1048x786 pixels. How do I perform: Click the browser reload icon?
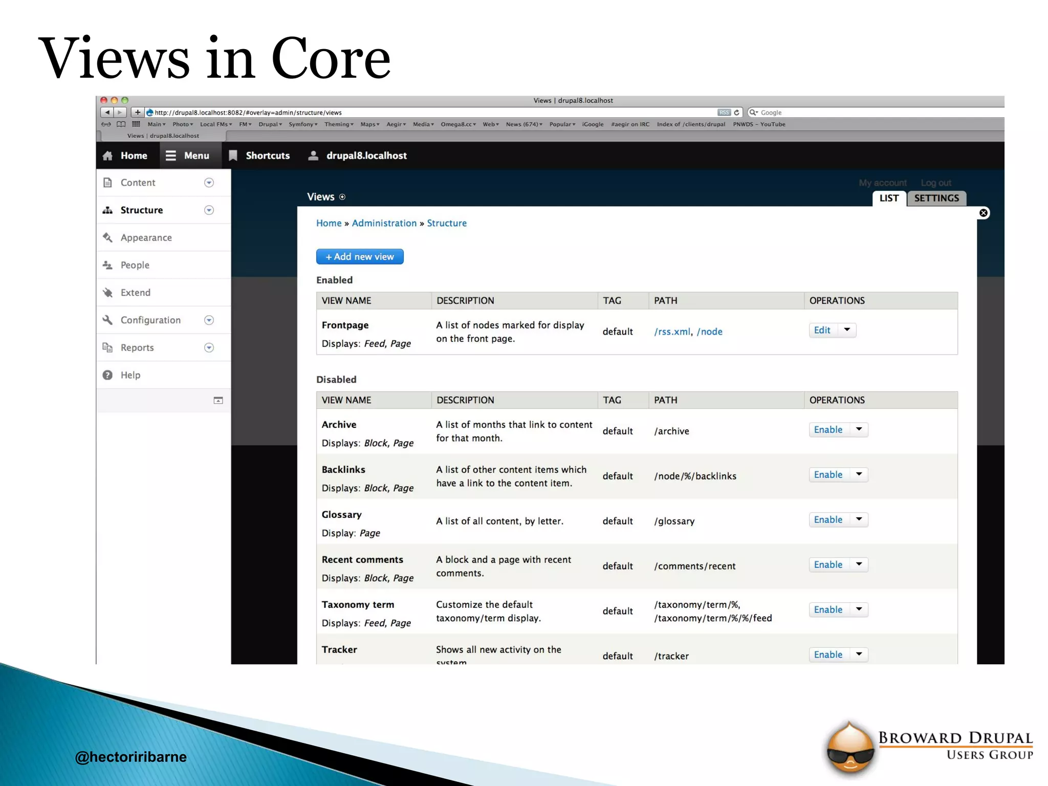(737, 113)
